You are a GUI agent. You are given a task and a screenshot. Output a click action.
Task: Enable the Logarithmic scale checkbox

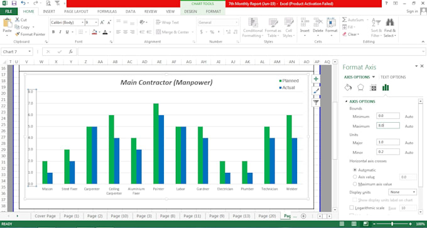[352, 208]
